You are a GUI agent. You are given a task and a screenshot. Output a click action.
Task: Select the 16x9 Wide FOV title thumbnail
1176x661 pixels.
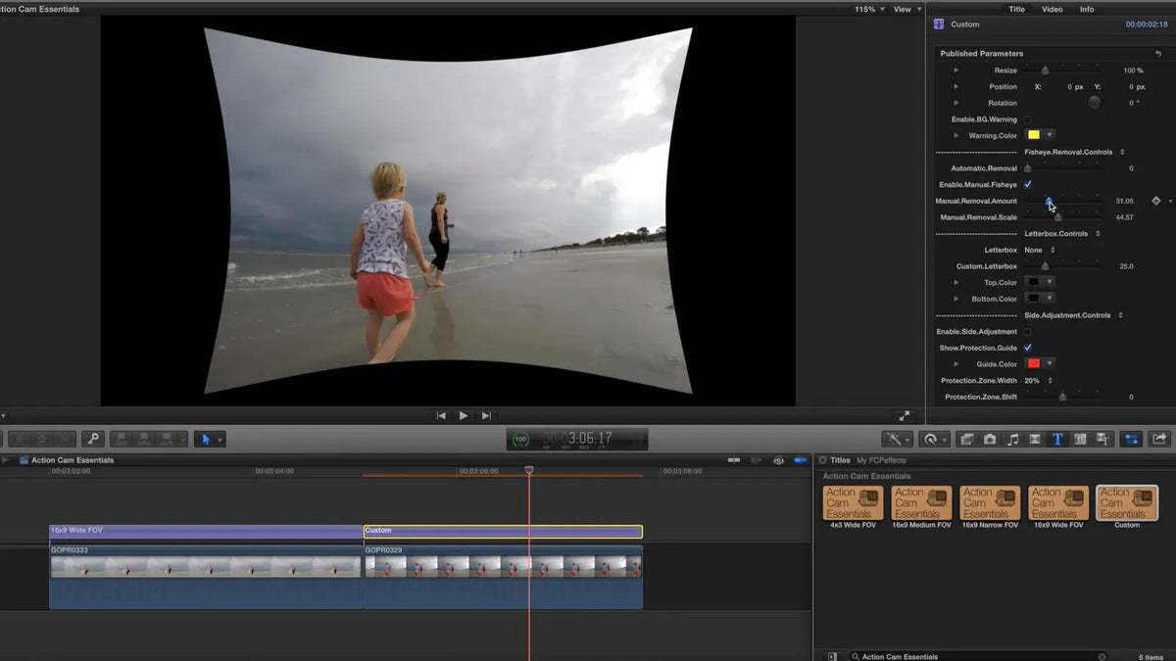coord(1058,502)
